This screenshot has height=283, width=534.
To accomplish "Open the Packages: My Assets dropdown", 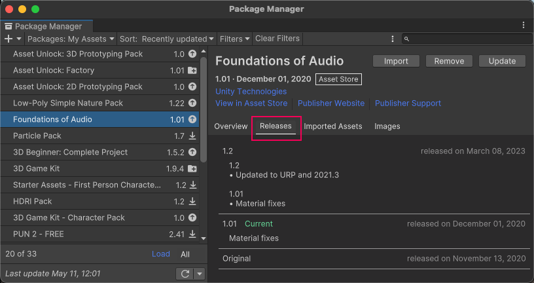I will tap(71, 39).
